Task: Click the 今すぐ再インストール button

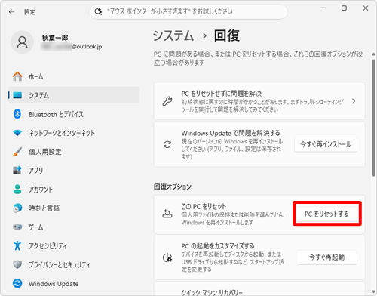Action: click(x=326, y=144)
